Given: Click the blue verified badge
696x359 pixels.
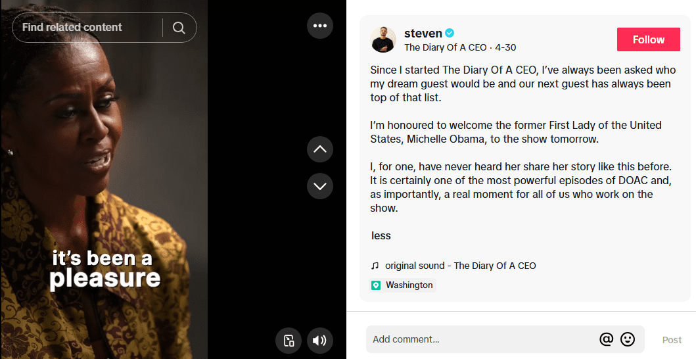Looking at the screenshot, I should coord(450,34).
